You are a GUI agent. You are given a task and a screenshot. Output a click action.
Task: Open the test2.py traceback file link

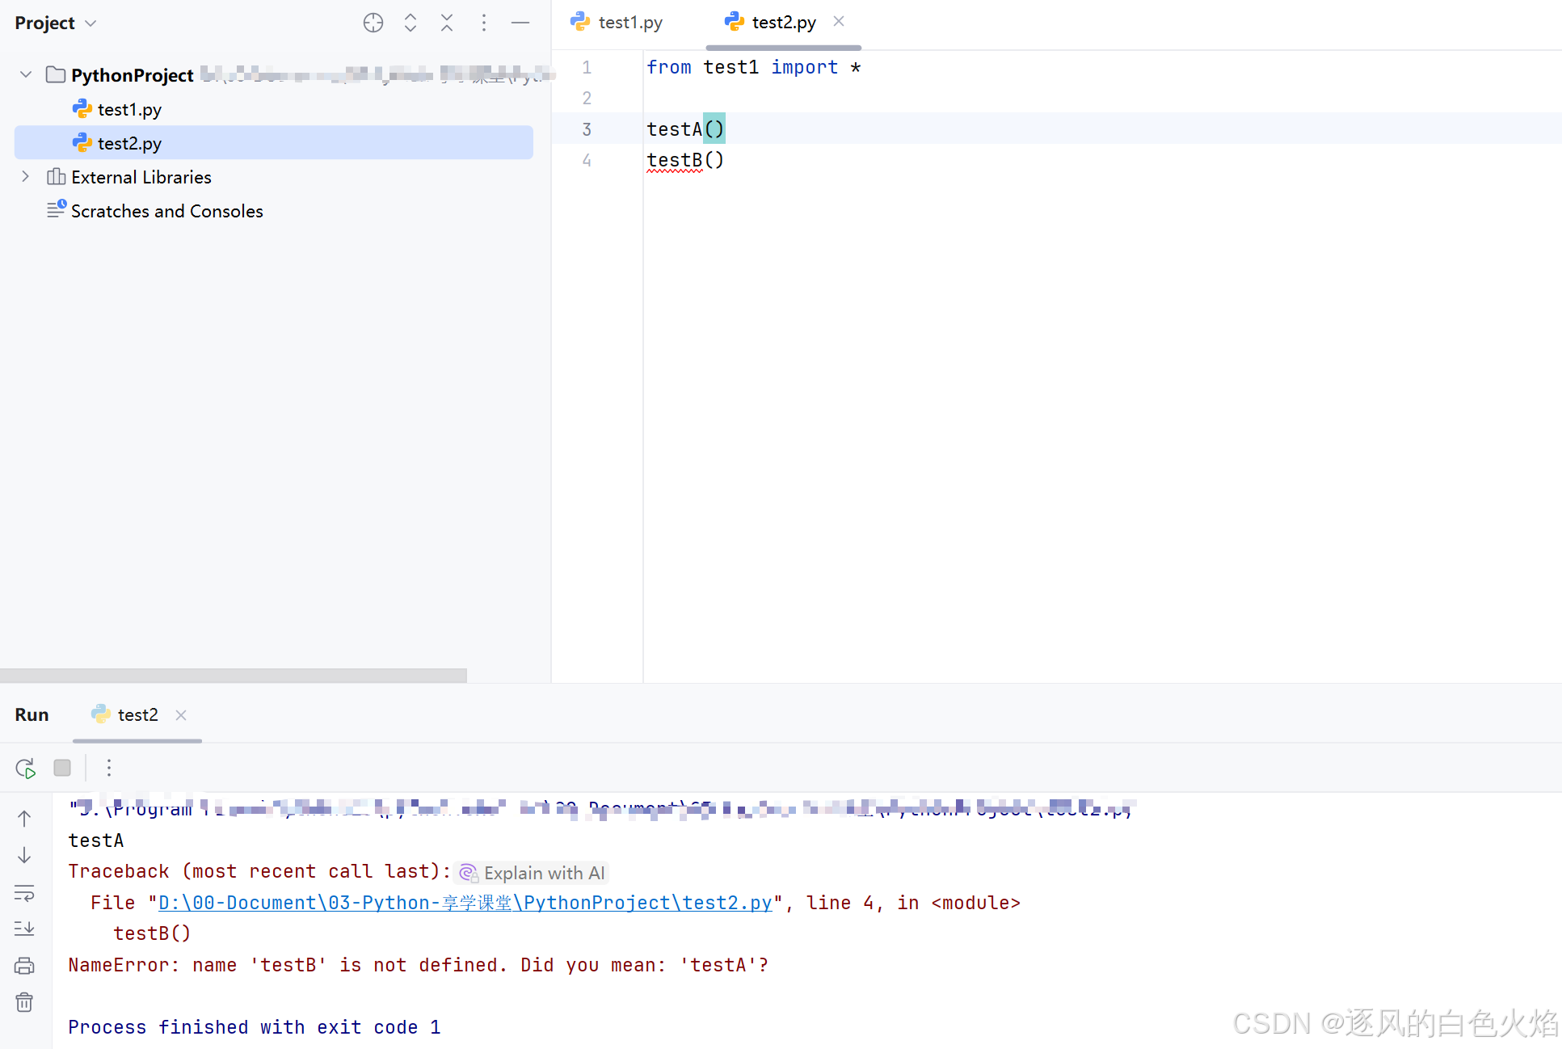coord(465,903)
